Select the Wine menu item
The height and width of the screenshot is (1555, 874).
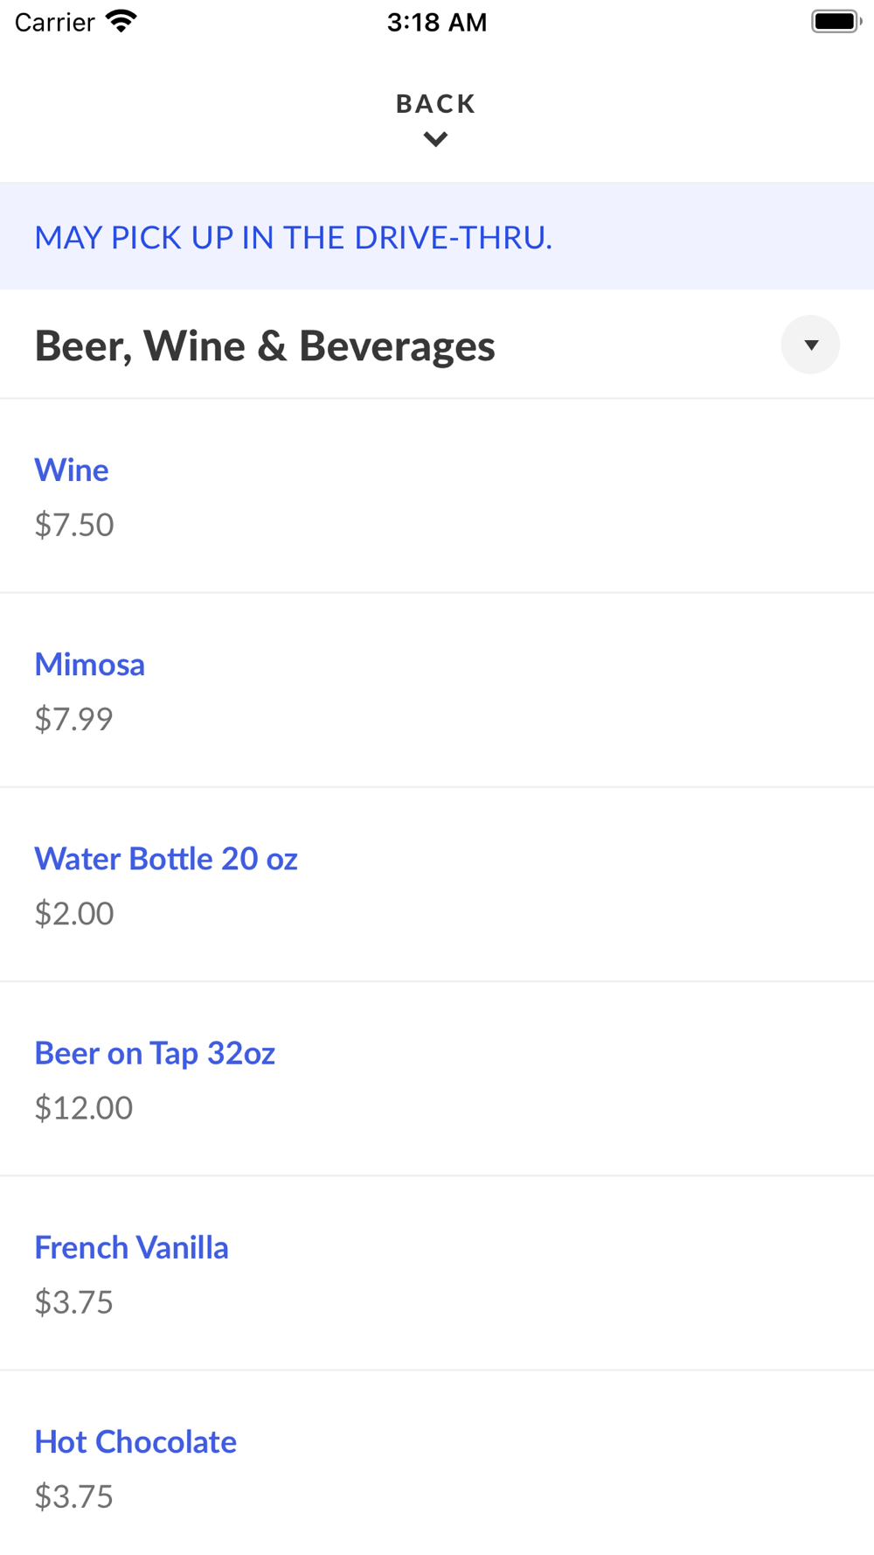(x=72, y=471)
